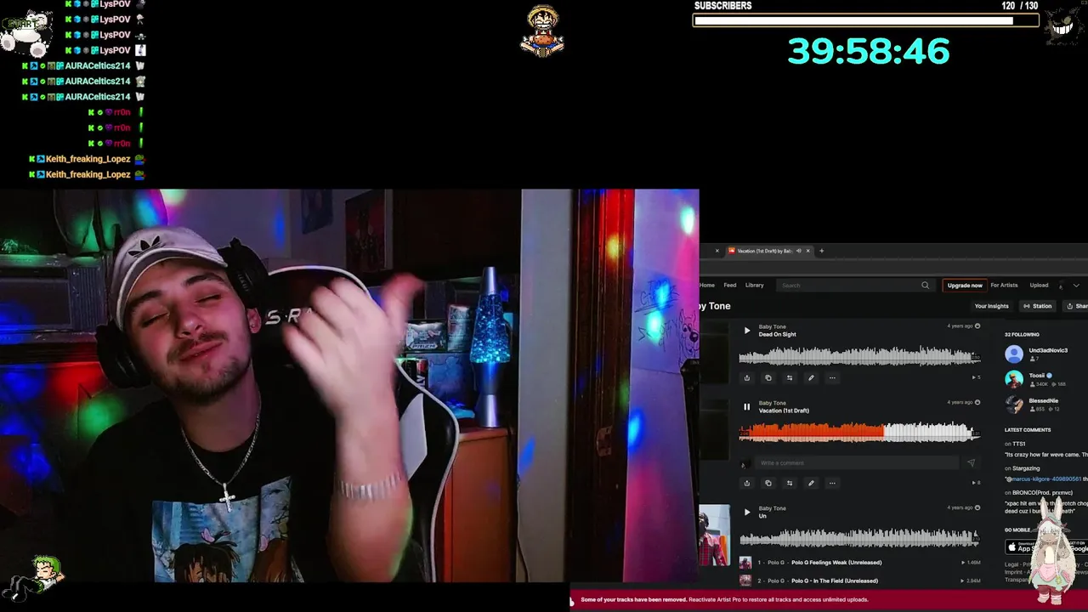Share the Dead On Sight track
Viewport: 1088px width, 612px height.
point(747,377)
